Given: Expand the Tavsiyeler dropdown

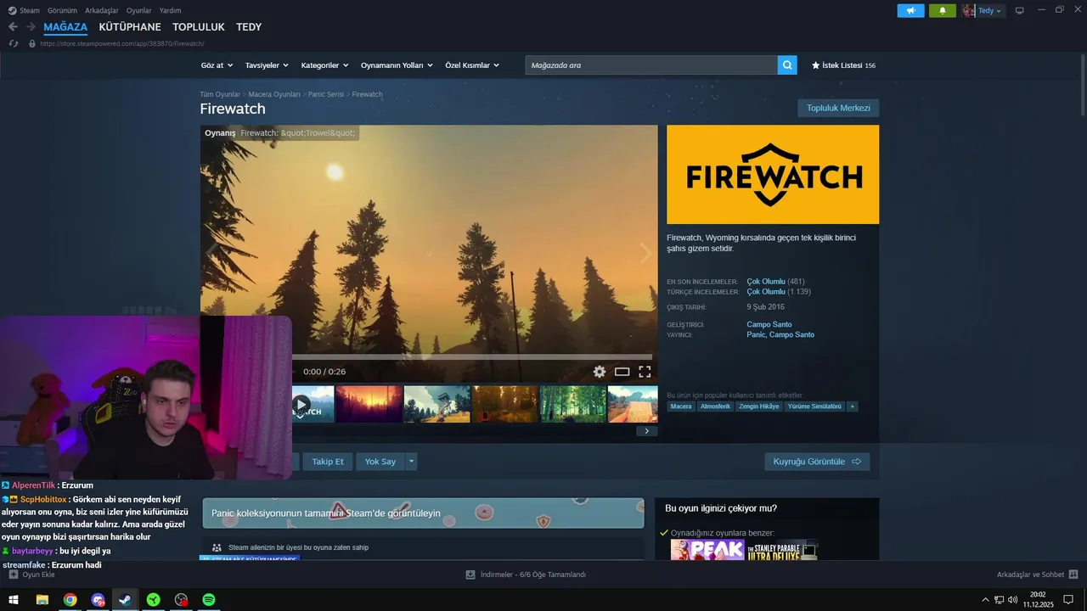Looking at the screenshot, I should click(267, 65).
